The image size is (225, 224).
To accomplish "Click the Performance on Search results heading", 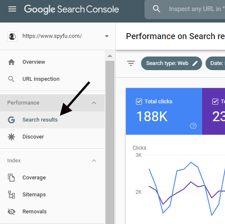I will click(x=175, y=36).
